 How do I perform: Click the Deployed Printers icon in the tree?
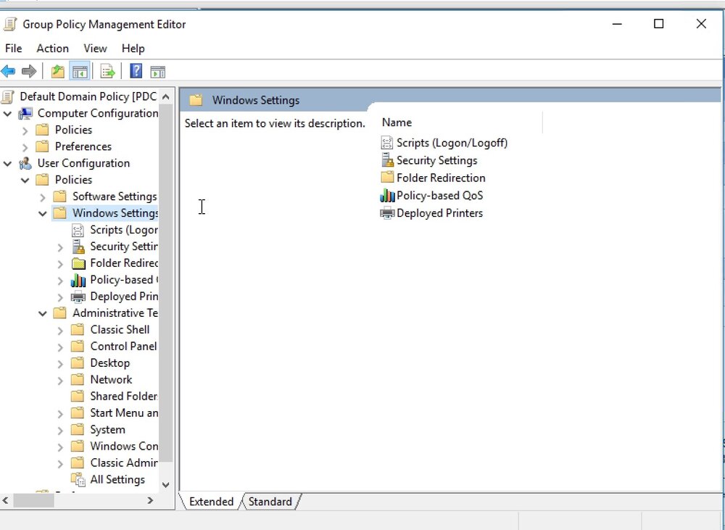coord(78,297)
